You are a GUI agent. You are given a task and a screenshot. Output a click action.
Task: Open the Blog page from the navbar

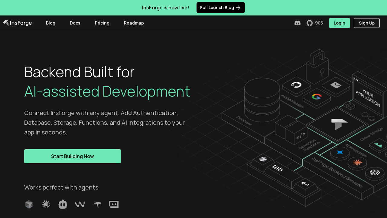pos(50,23)
